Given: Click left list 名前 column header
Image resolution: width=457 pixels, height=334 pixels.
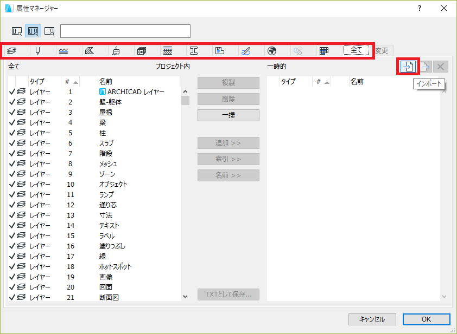Looking at the screenshot, I should [x=139, y=82].
